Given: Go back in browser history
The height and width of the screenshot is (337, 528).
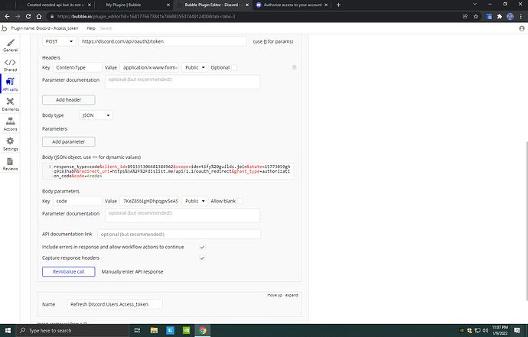Looking at the screenshot, I should 8,16.
